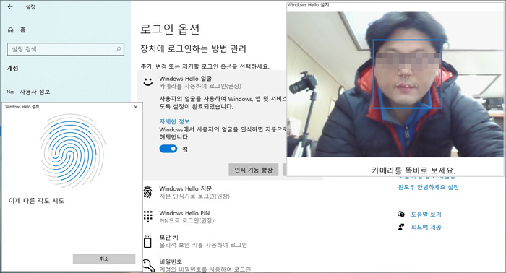Image resolution: width=506 pixels, height=273 pixels.
Task: Open the 홈 home icon
Action: (x=11, y=30)
